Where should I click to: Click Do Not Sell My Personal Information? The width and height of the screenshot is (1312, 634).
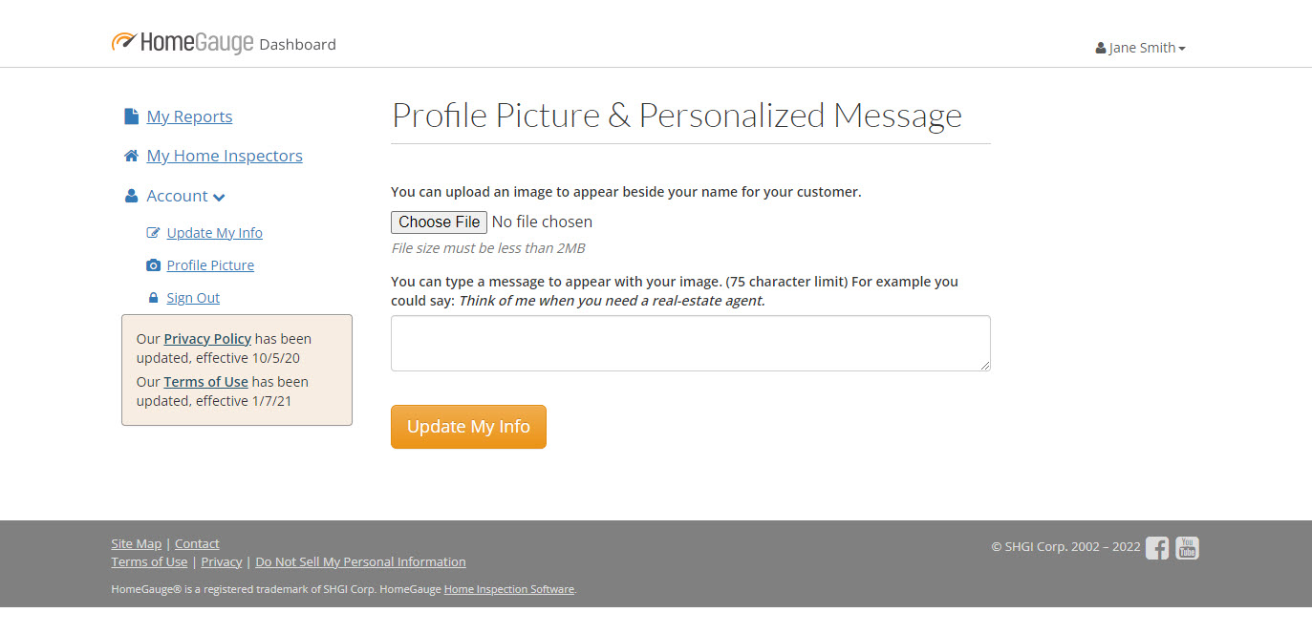(x=360, y=562)
